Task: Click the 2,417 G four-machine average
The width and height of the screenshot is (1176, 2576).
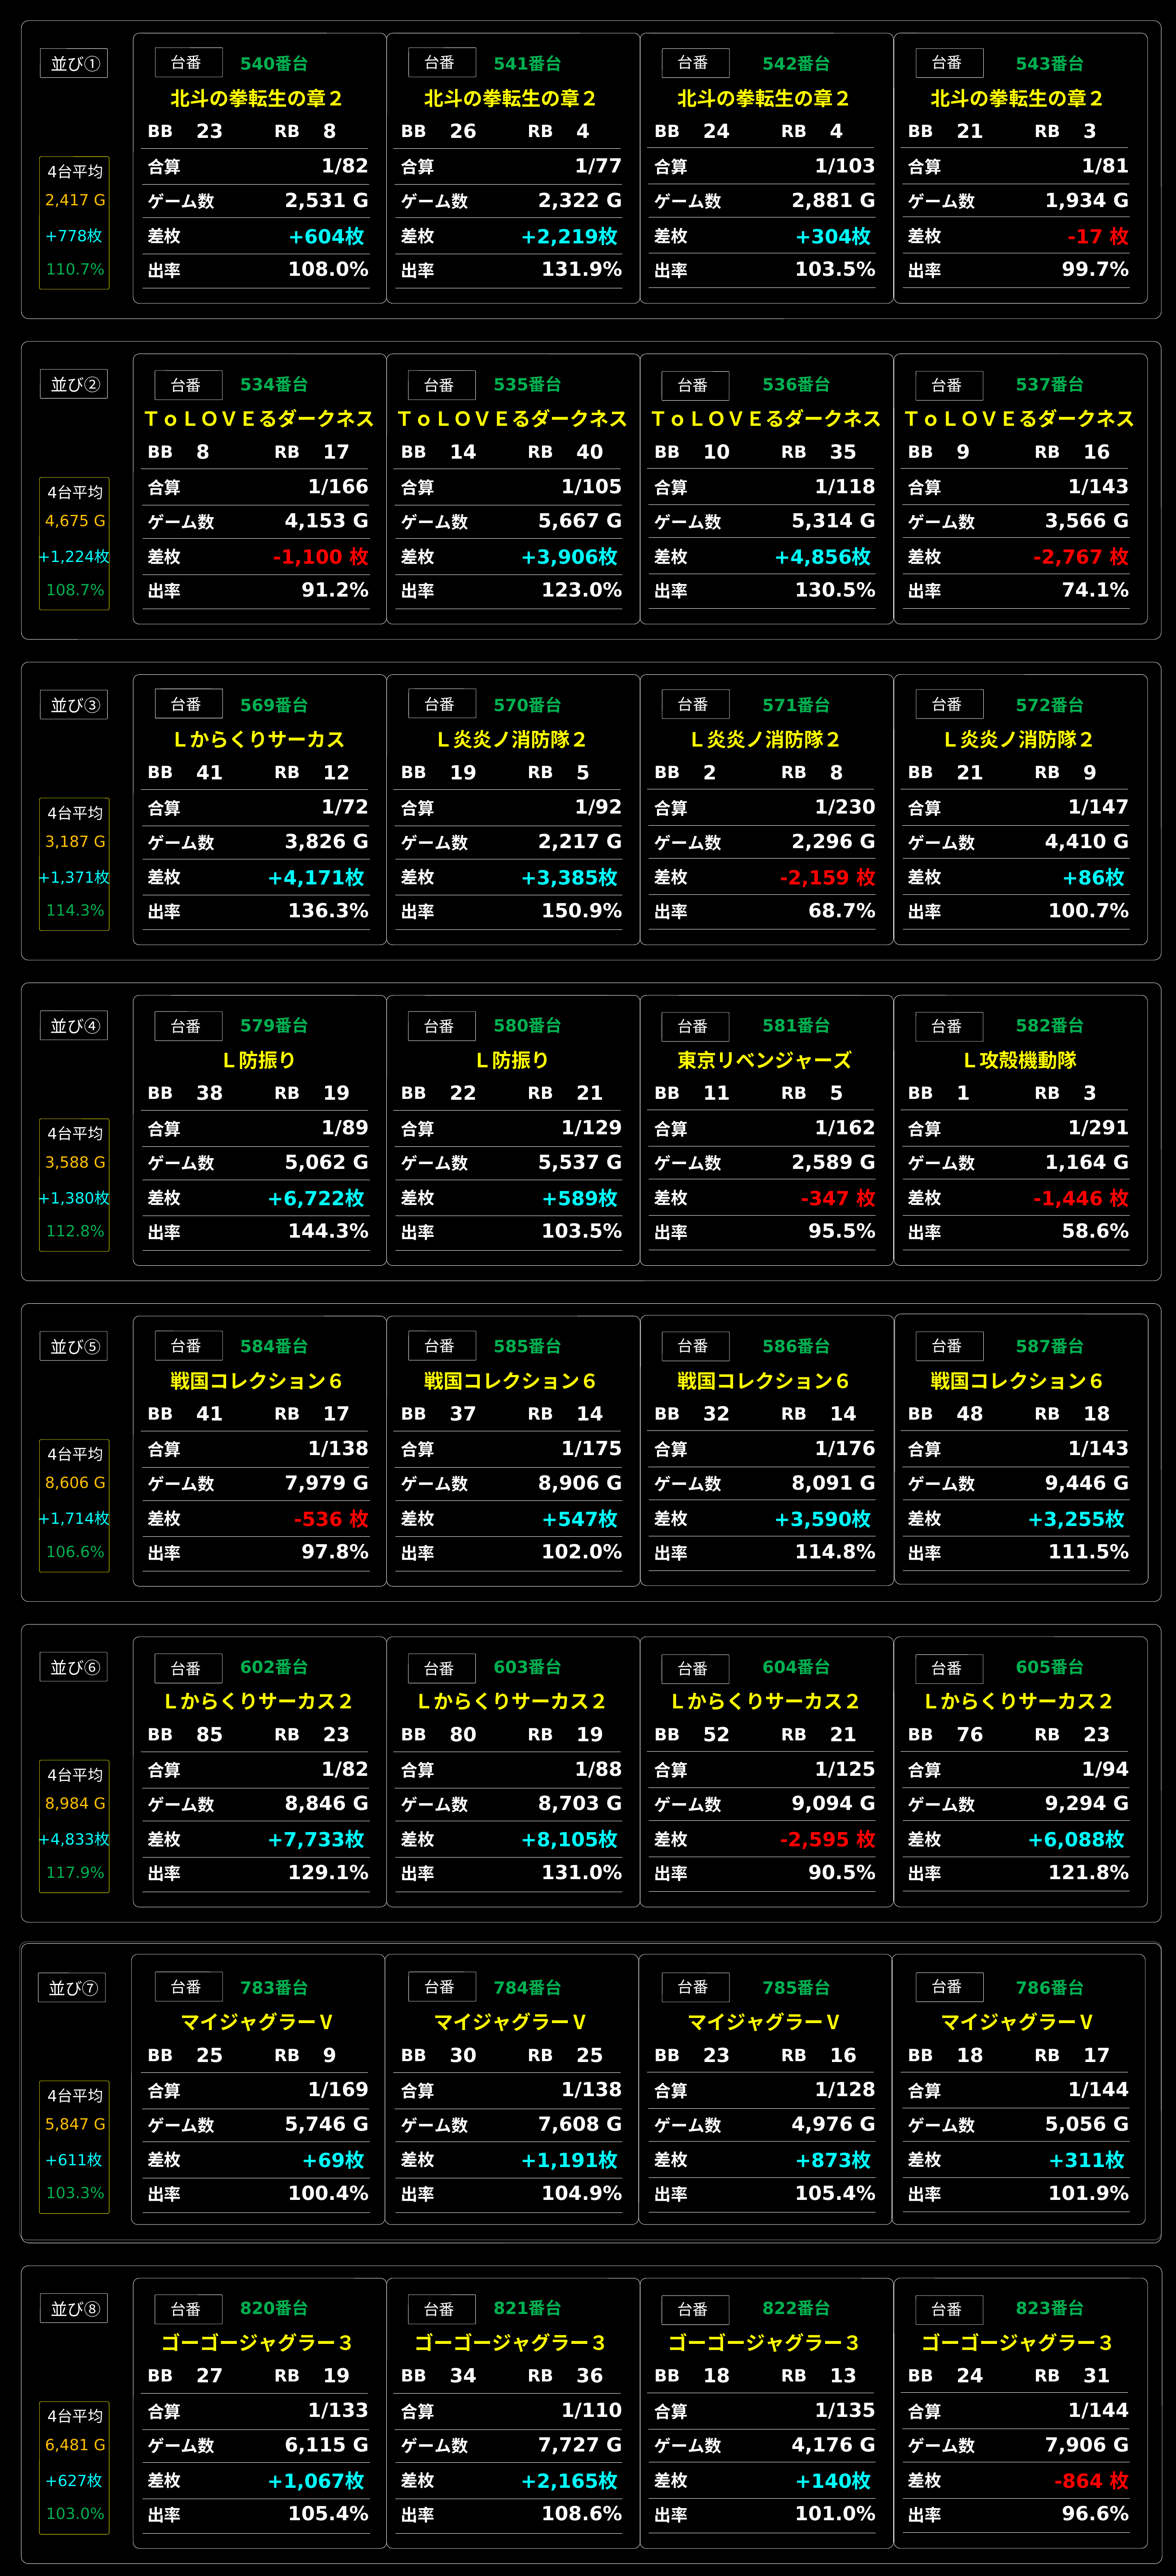Action: (x=75, y=200)
